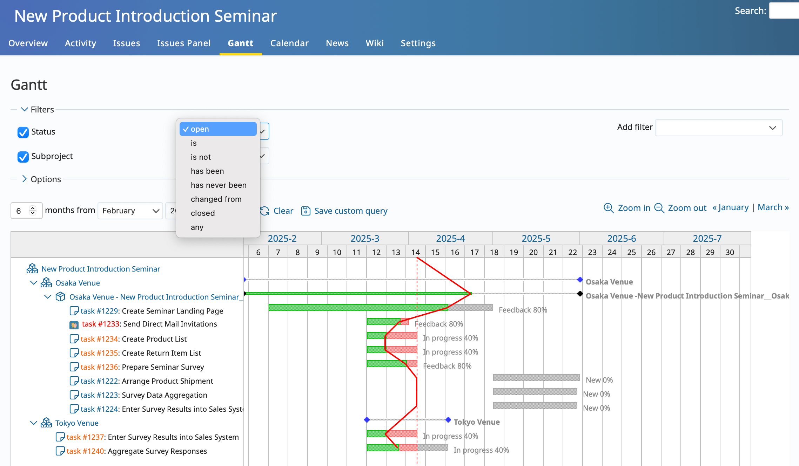This screenshot has height=466, width=799.
Task: Click the version package icon for Osaka Venue seminar
Action: tap(60, 296)
